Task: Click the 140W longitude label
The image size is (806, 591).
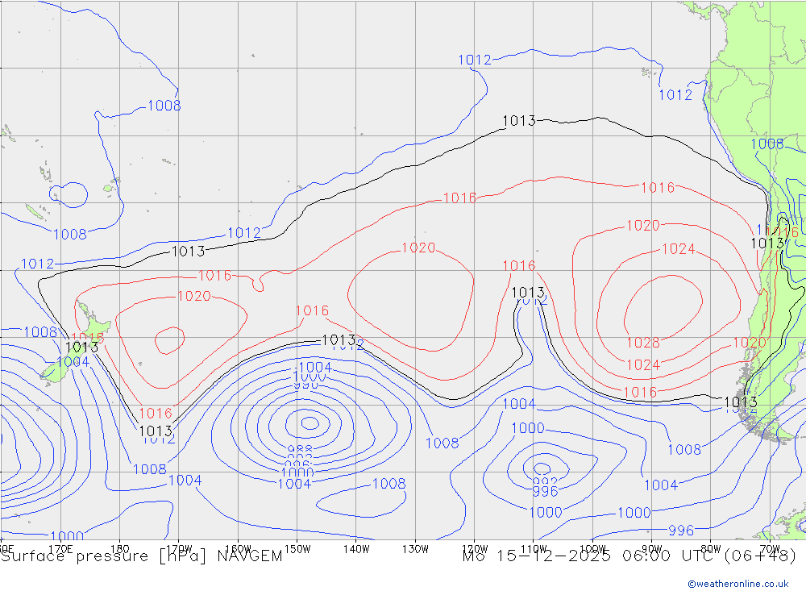Action: [x=356, y=549]
